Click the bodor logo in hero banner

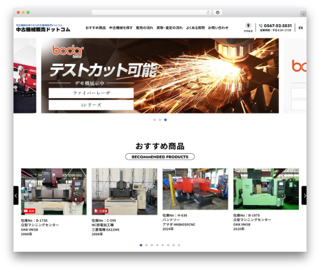click(68, 51)
